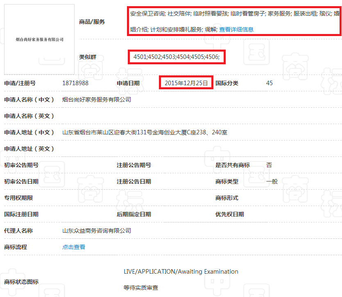Click the 是否共有商标 label
The image size is (342, 297).
point(233,165)
